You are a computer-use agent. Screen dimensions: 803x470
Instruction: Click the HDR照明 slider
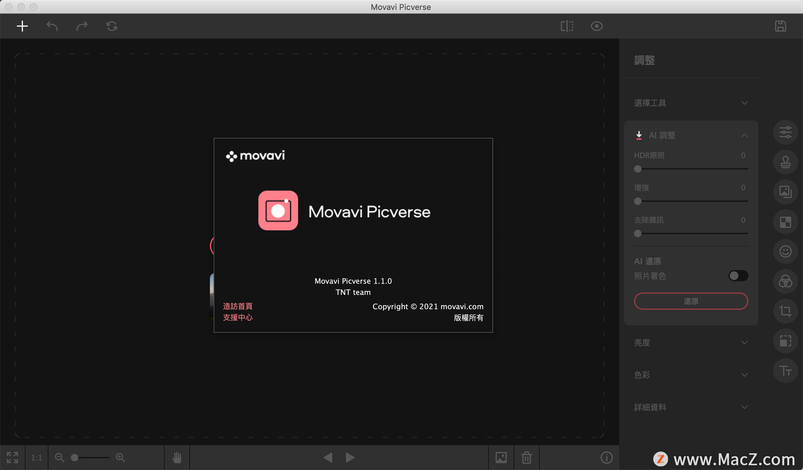691,169
